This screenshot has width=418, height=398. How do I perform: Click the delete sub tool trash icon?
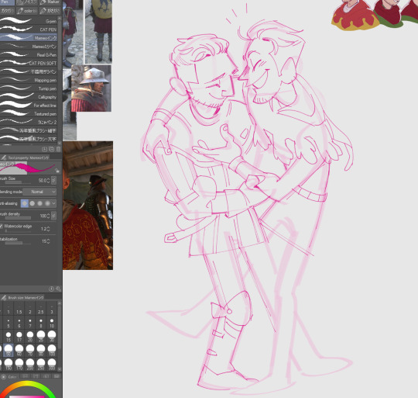(59, 149)
